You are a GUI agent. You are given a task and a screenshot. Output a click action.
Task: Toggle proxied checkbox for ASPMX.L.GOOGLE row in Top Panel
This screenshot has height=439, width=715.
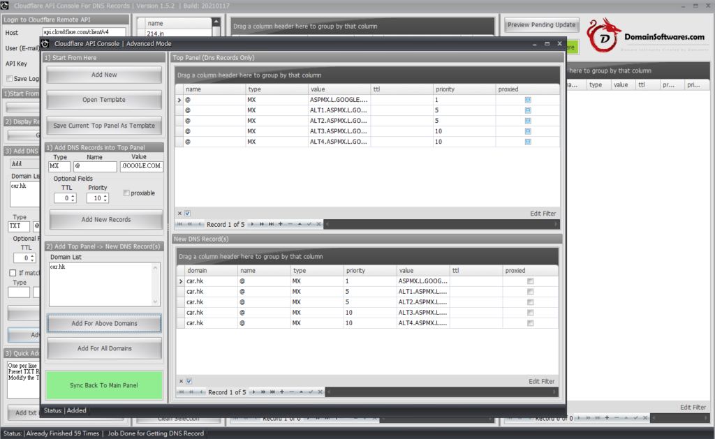528,101
